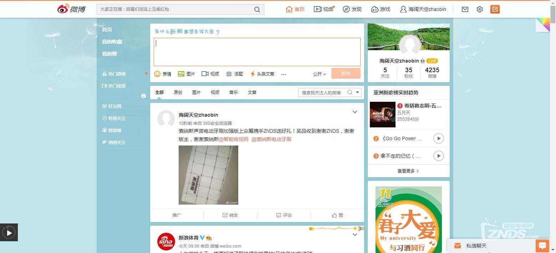Open the orange chat bubble icon beside 私信聊天
This screenshot has width=556, height=253.
(542, 246)
